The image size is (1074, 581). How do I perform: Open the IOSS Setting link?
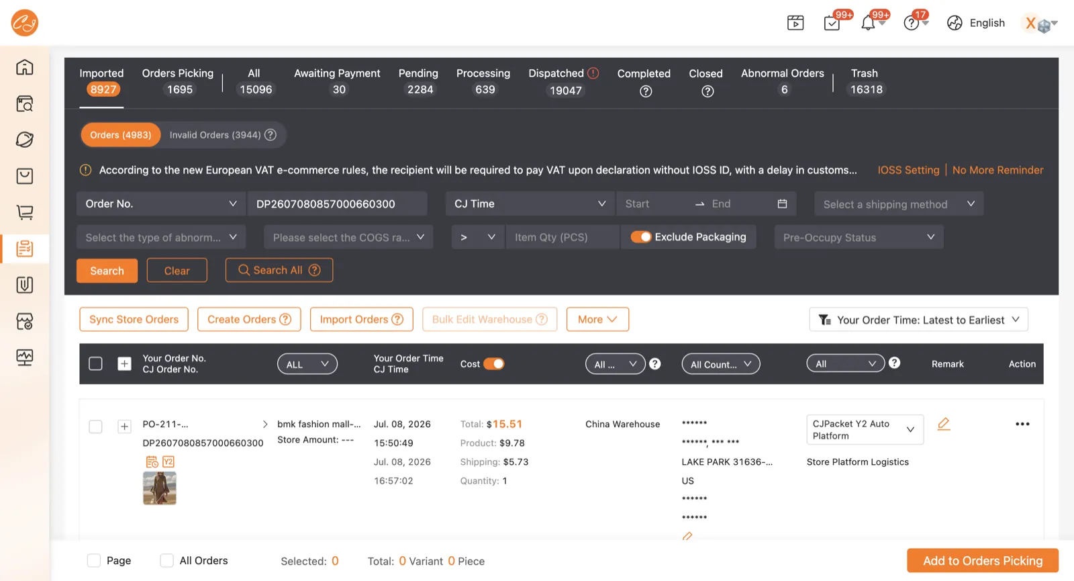coord(908,170)
